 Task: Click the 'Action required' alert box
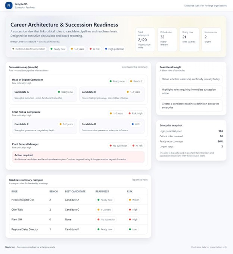coord(78,157)
